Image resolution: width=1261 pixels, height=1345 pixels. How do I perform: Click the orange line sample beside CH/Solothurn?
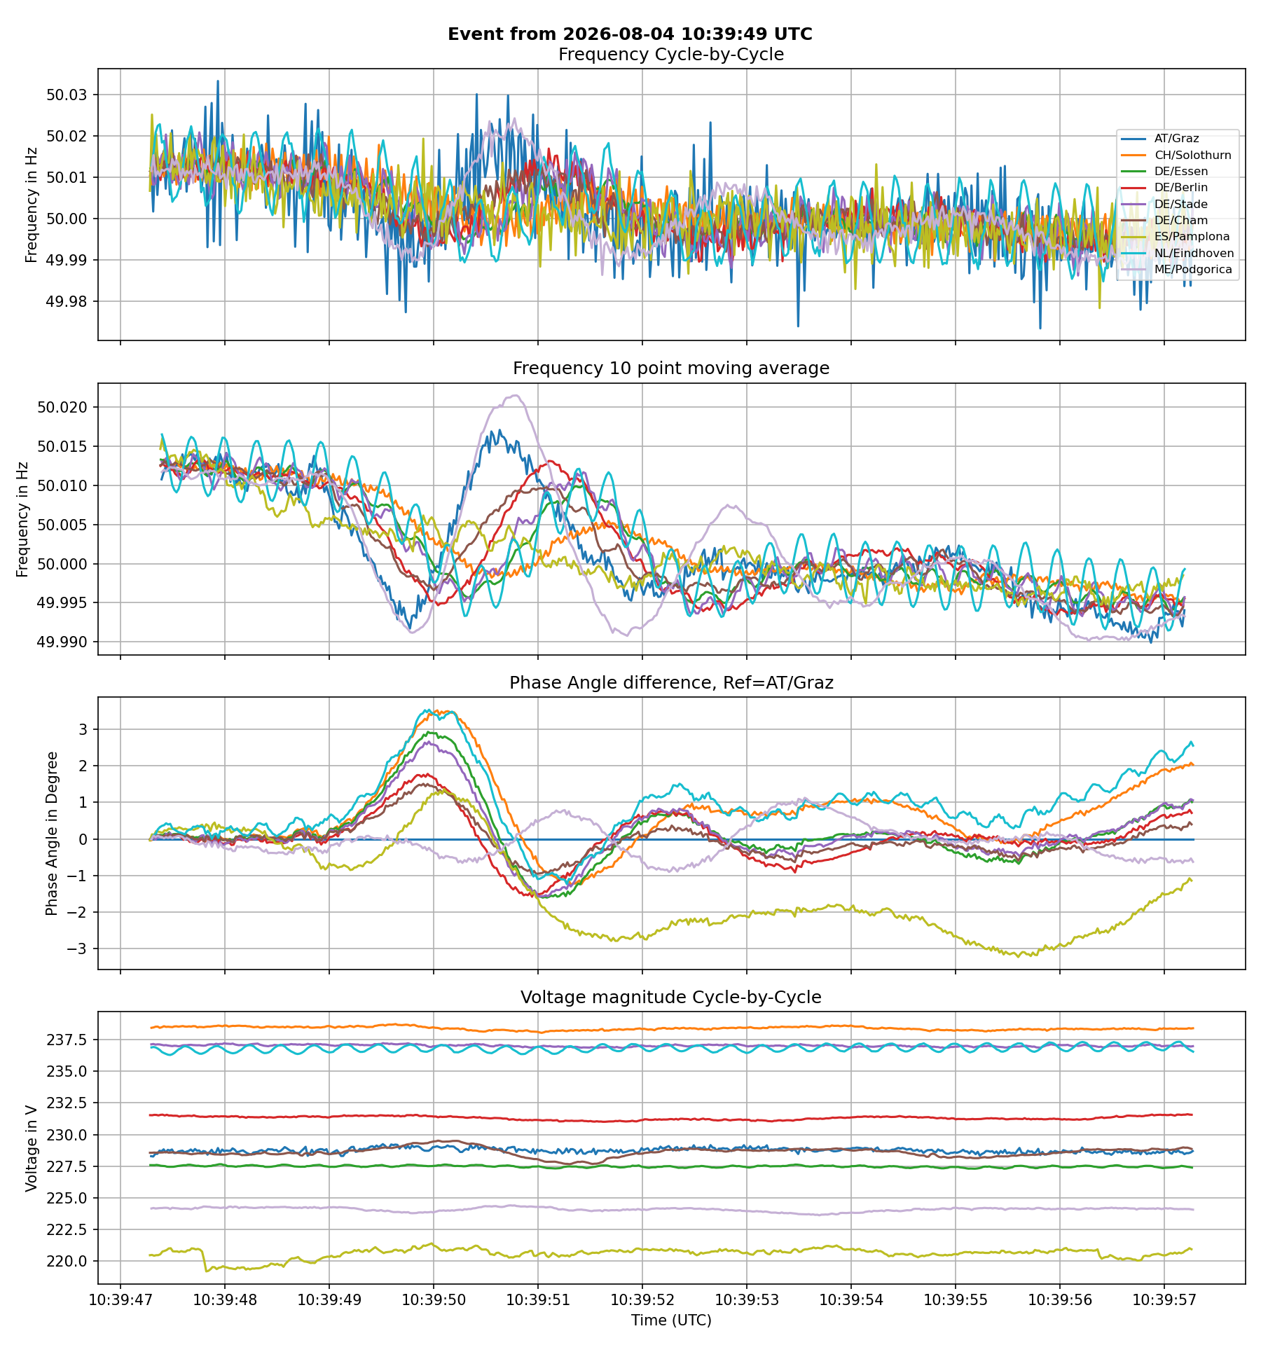(1133, 155)
